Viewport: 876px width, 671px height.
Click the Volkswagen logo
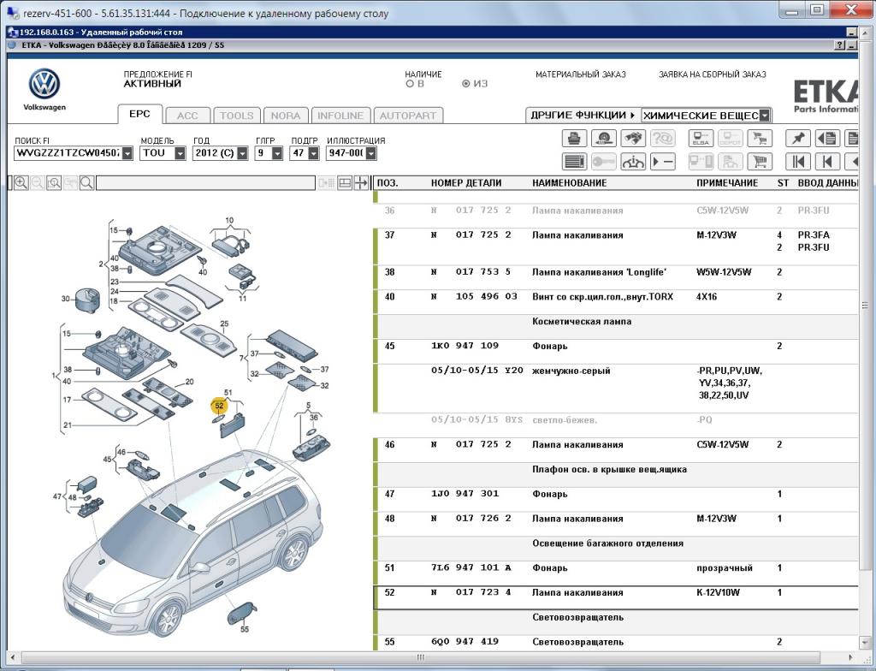coord(44,85)
